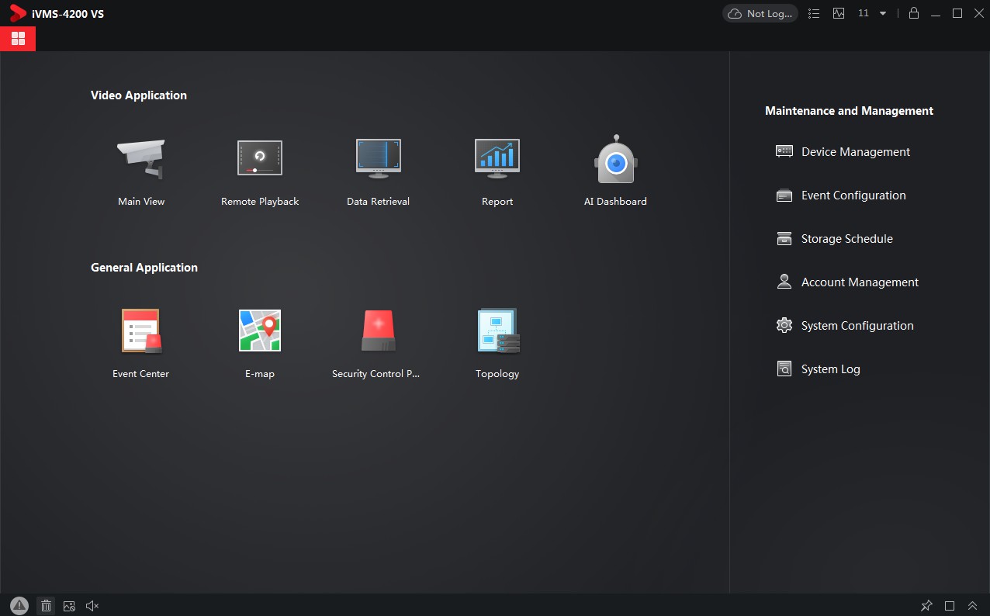The height and width of the screenshot is (616, 990).
Task: Launch the AI Dashboard robot icon
Action: coord(615,160)
